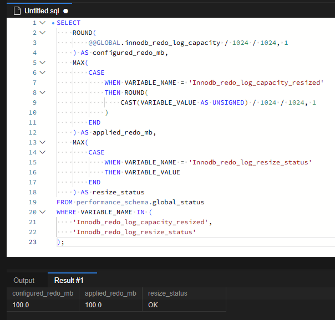Screen dimensions: 335x320
Task: Click resize_status alias on line 18
Action: (118, 192)
